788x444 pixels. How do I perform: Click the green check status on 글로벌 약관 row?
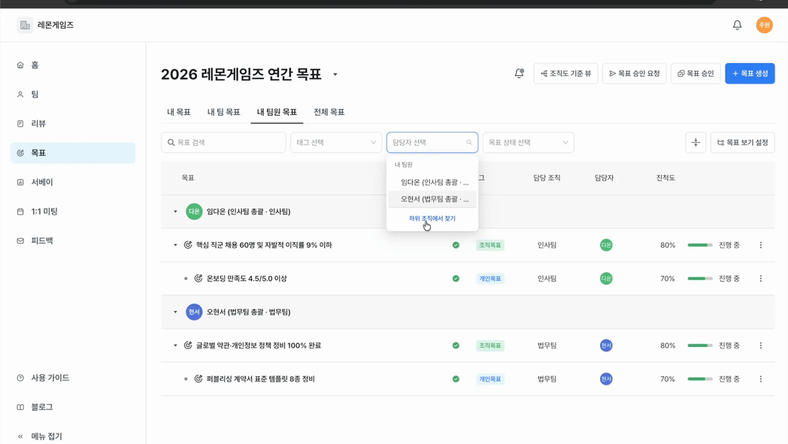click(x=456, y=345)
